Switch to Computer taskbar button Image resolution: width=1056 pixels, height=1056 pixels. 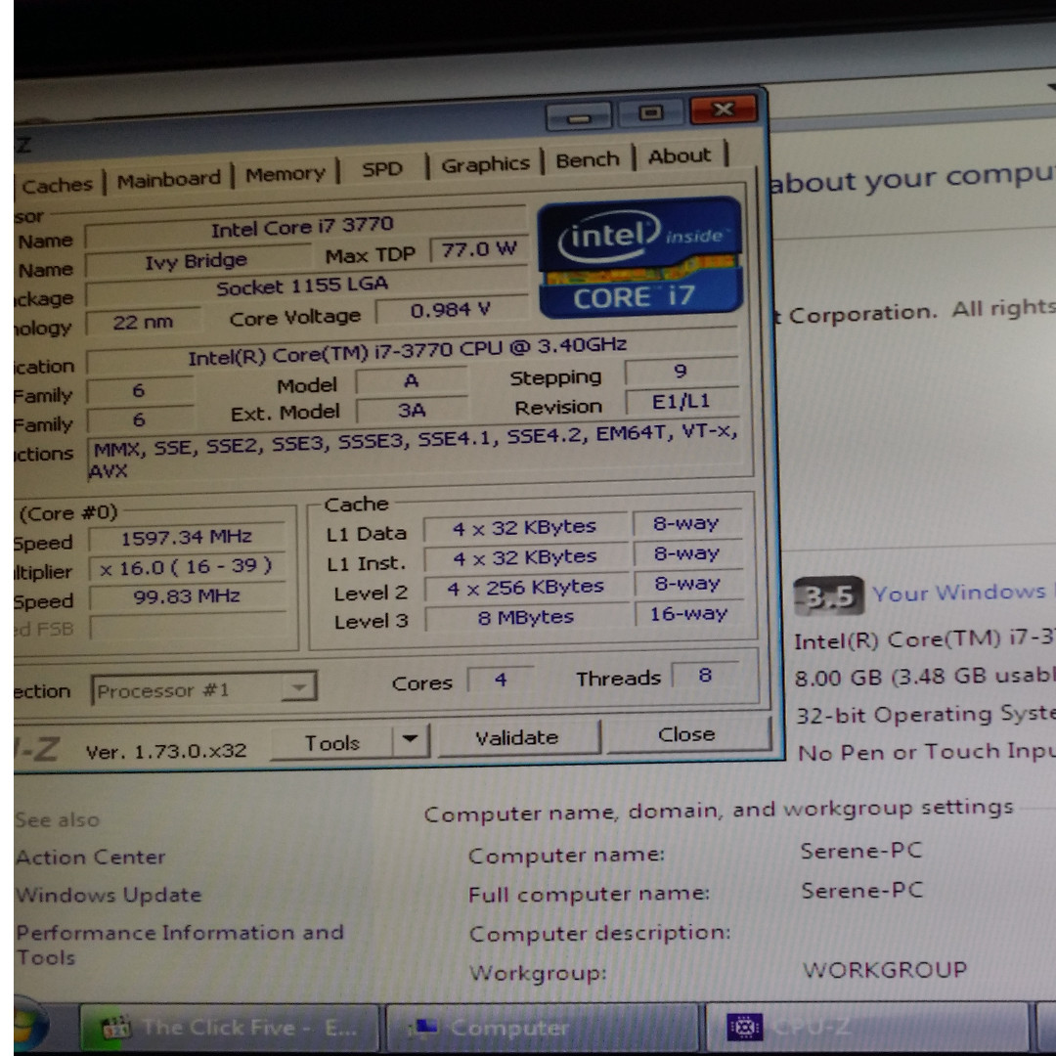543,1029
